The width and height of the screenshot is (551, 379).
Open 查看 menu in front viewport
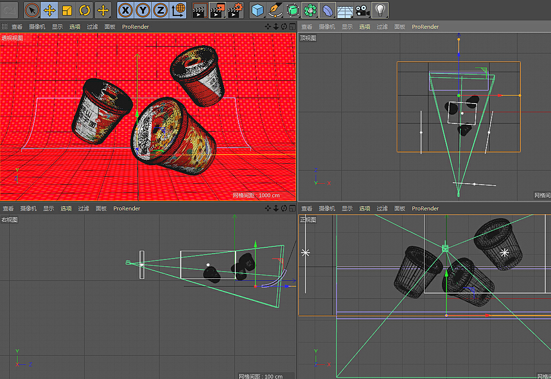click(307, 208)
